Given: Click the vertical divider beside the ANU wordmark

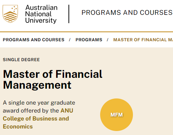Looking at the screenshot, I should (x=69, y=14).
